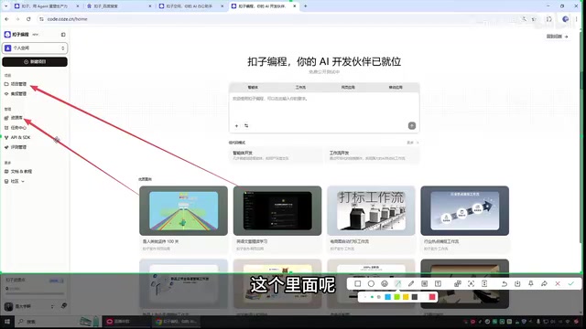This screenshot has width=586, height=329.
Task: Pick the blue color swatch
Action: [x=388, y=297]
